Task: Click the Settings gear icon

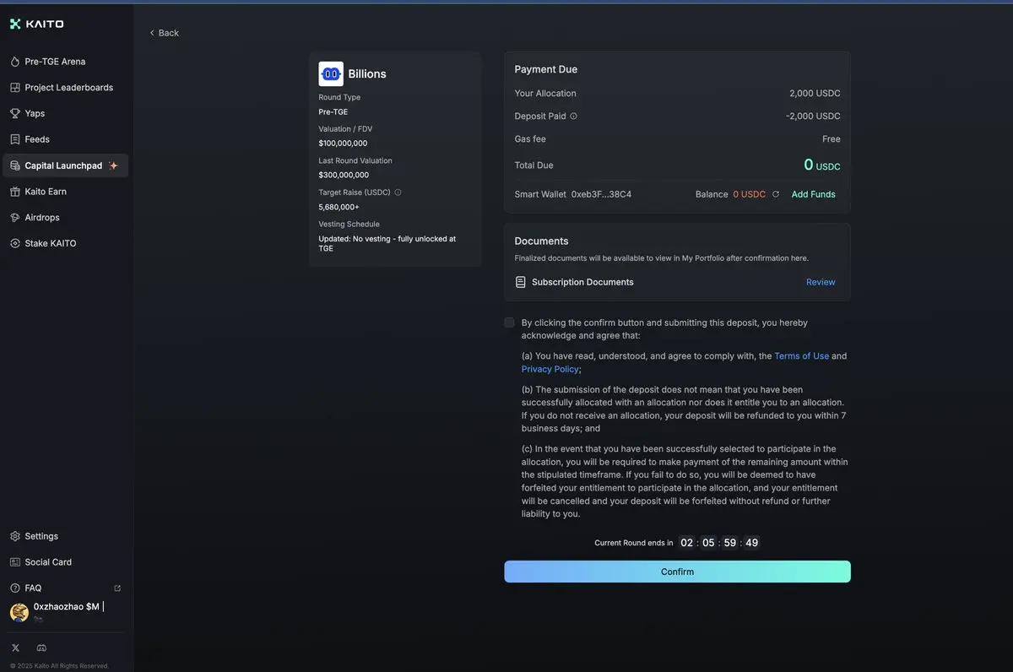Action: (x=15, y=536)
